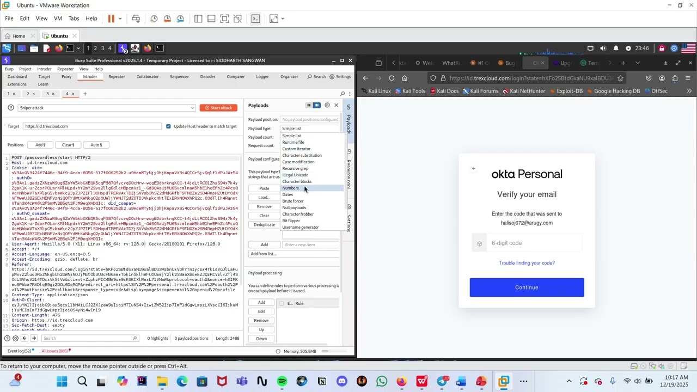Open Trouble finding your code link
The height and width of the screenshot is (392, 697).
[527, 263]
